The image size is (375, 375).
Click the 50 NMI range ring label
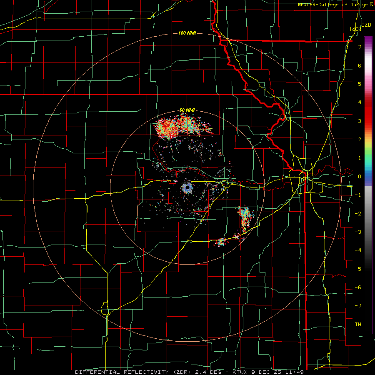pos(187,110)
